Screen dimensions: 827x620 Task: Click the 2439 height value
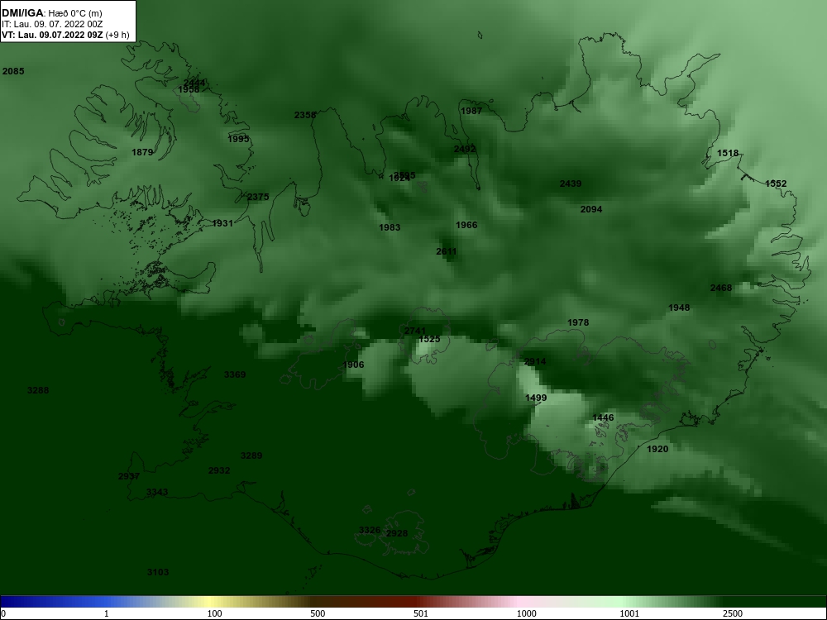(x=570, y=184)
